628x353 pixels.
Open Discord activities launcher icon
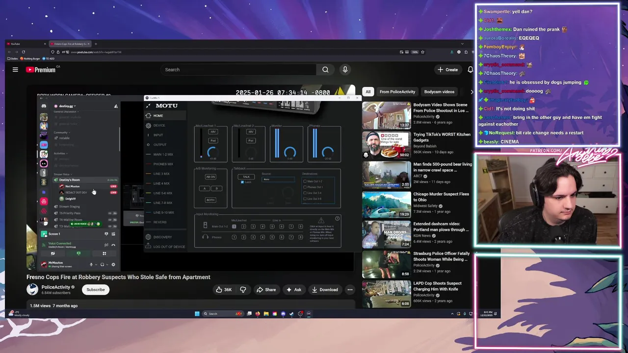click(x=105, y=253)
